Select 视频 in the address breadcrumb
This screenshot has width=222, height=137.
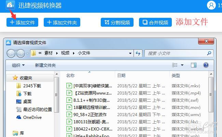65,53
